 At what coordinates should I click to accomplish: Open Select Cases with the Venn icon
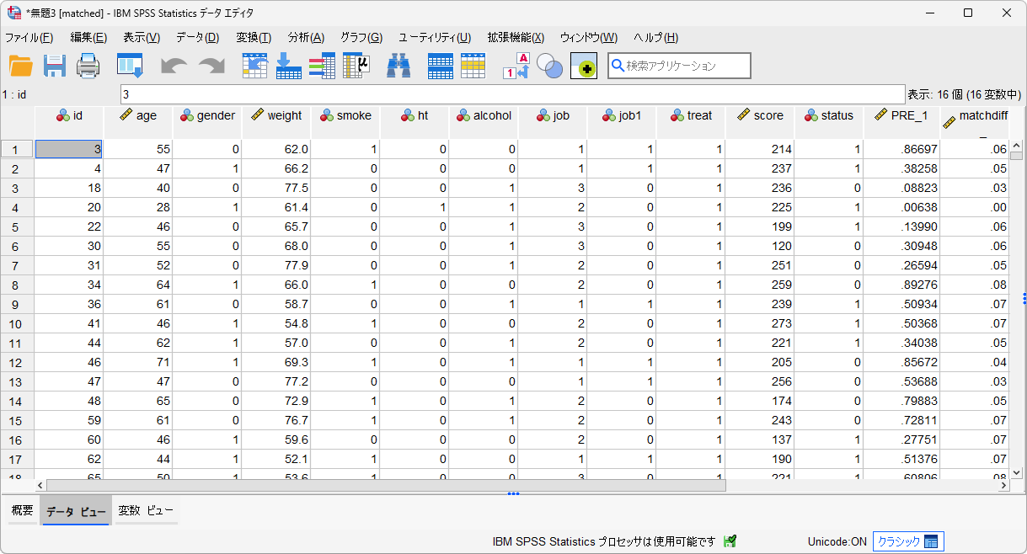[549, 66]
